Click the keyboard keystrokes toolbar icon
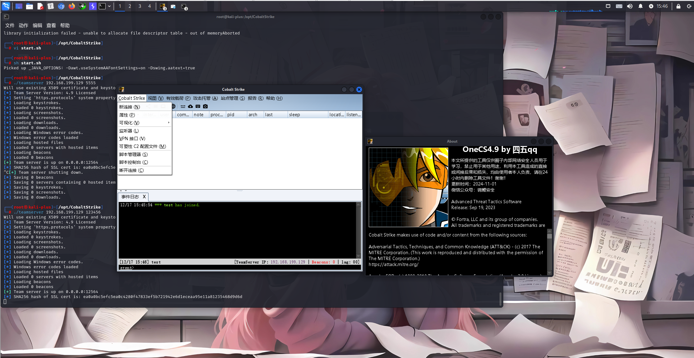The image size is (694, 358). [x=198, y=106]
